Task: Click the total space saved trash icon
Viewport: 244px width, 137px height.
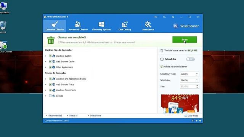Action: 162,51
